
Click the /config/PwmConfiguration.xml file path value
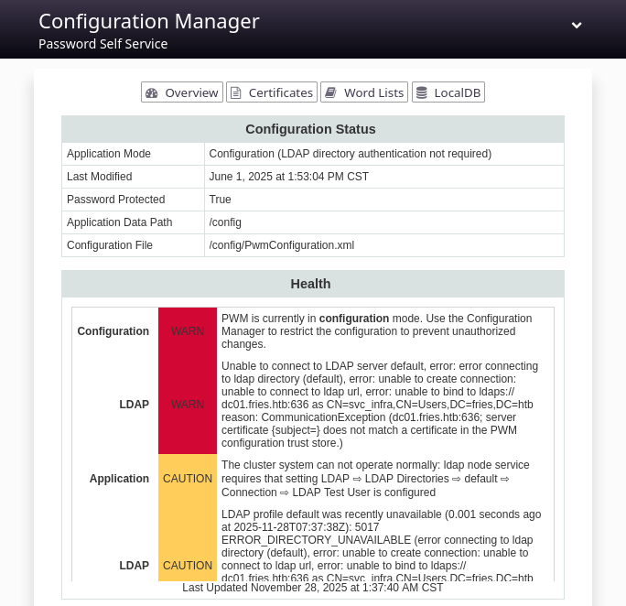(x=282, y=245)
